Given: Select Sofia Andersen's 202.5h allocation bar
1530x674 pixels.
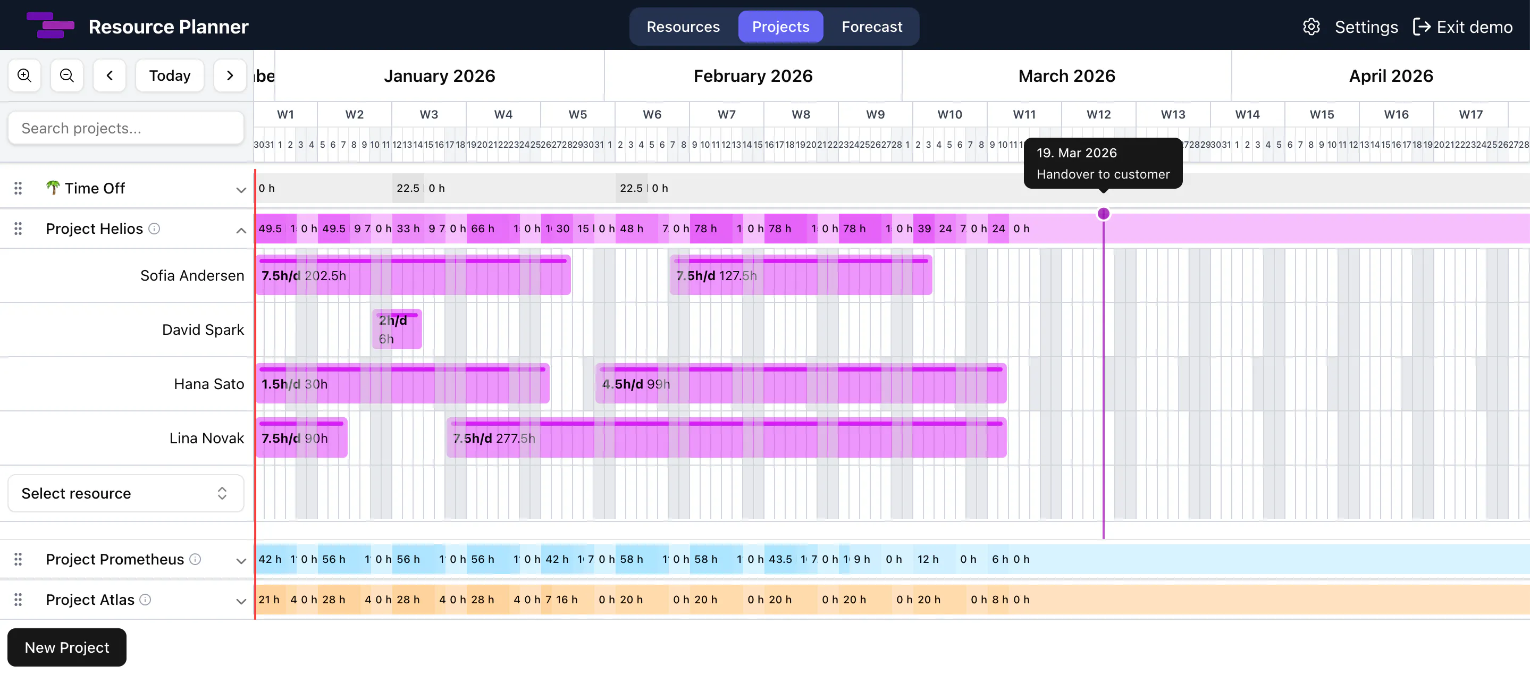Looking at the screenshot, I should (x=414, y=275).
